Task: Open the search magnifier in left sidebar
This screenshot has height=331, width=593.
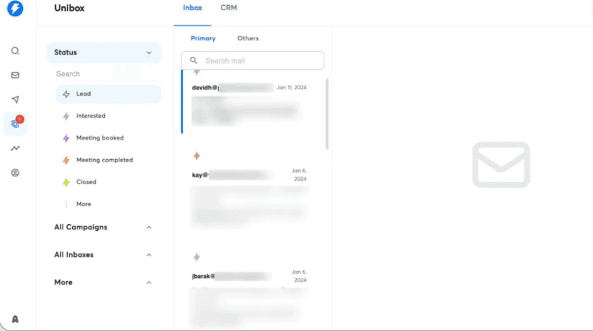Action: 15,50
